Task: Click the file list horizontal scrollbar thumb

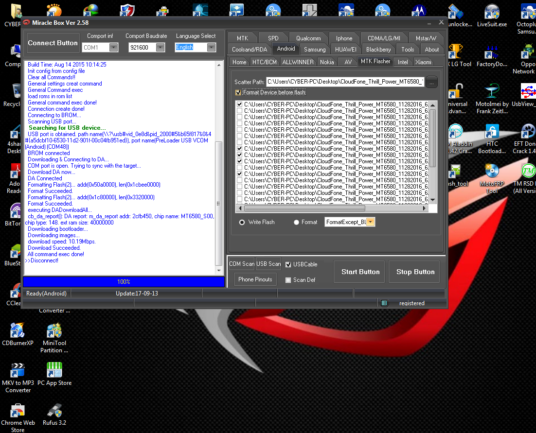Action: [305, 208]
